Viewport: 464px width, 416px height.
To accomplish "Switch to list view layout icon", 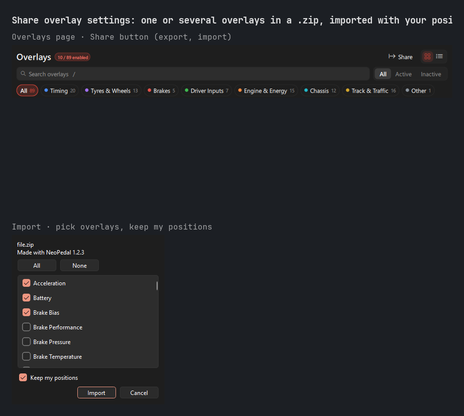I will [439, 56].
